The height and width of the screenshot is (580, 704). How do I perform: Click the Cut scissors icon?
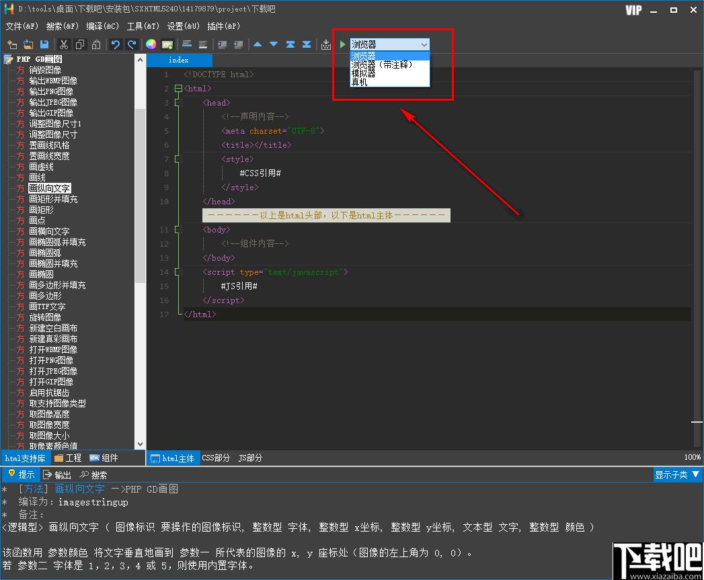(x=64, y=44)
